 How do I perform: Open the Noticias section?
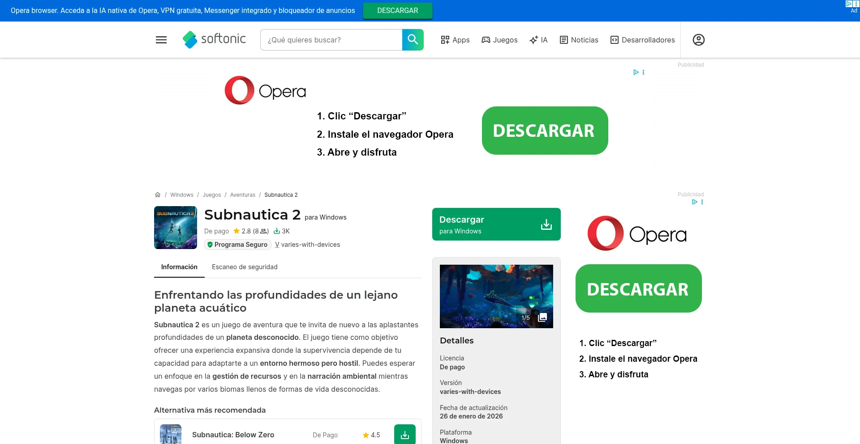click(579, 40)
